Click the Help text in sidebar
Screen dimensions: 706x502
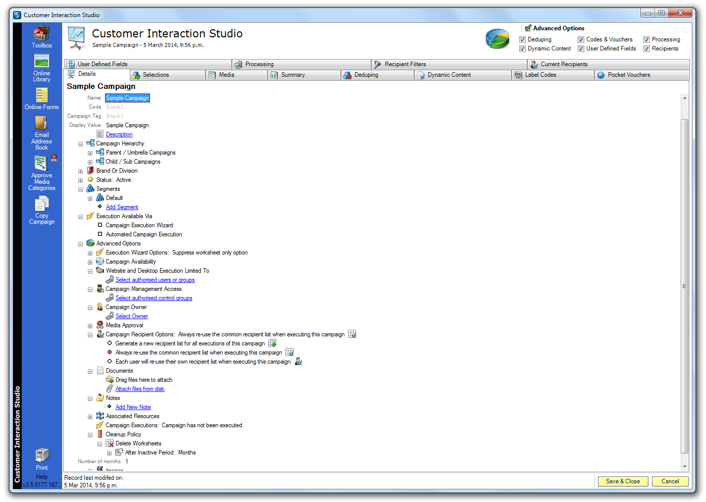click(41, 477)
